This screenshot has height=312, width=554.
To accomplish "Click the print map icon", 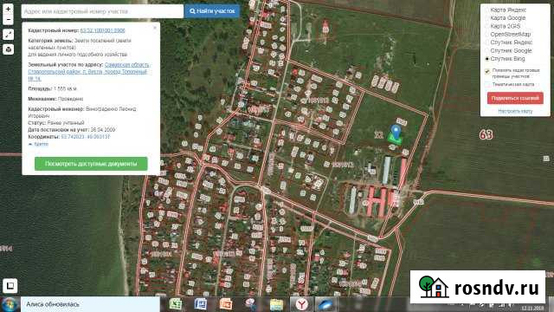I will click(x=8, y=49).
